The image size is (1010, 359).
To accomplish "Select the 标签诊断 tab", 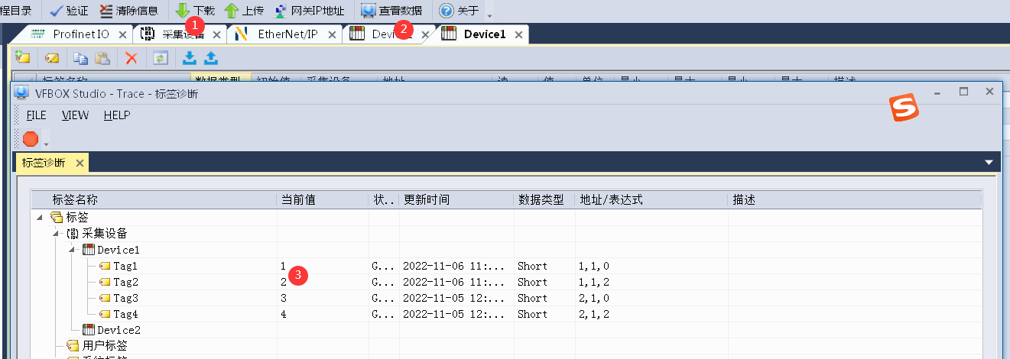I will 44,163.
